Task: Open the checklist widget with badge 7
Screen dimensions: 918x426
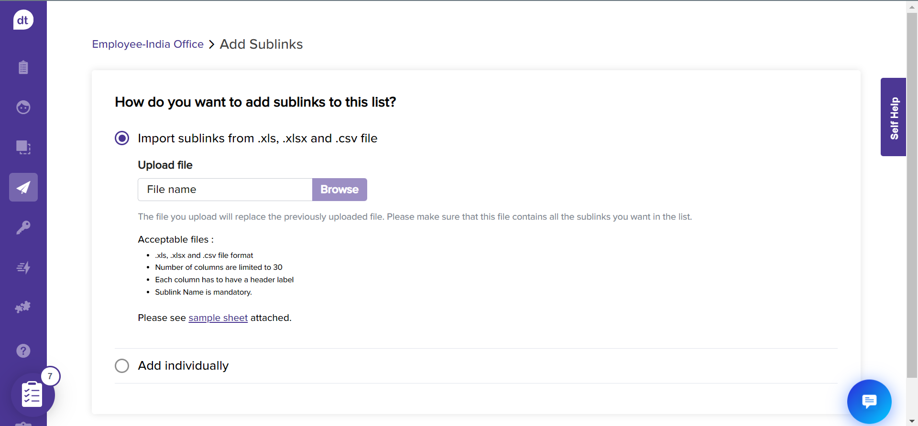Action: (33, 394)
